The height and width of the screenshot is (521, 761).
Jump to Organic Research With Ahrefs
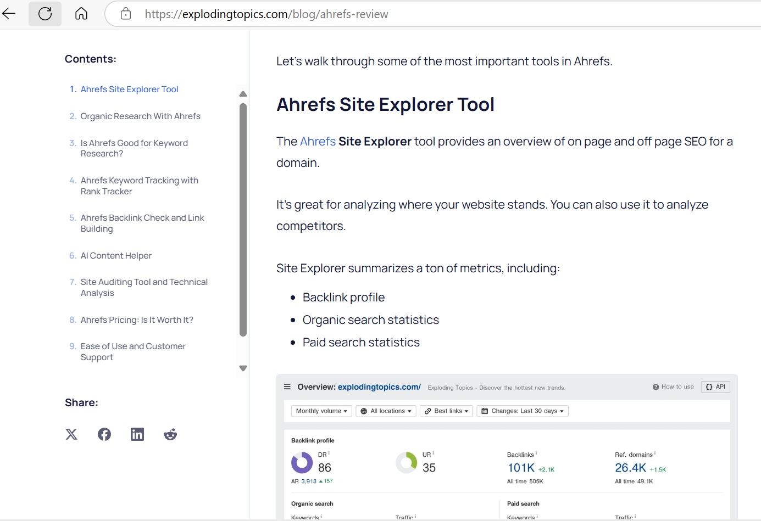click(141, 116)
